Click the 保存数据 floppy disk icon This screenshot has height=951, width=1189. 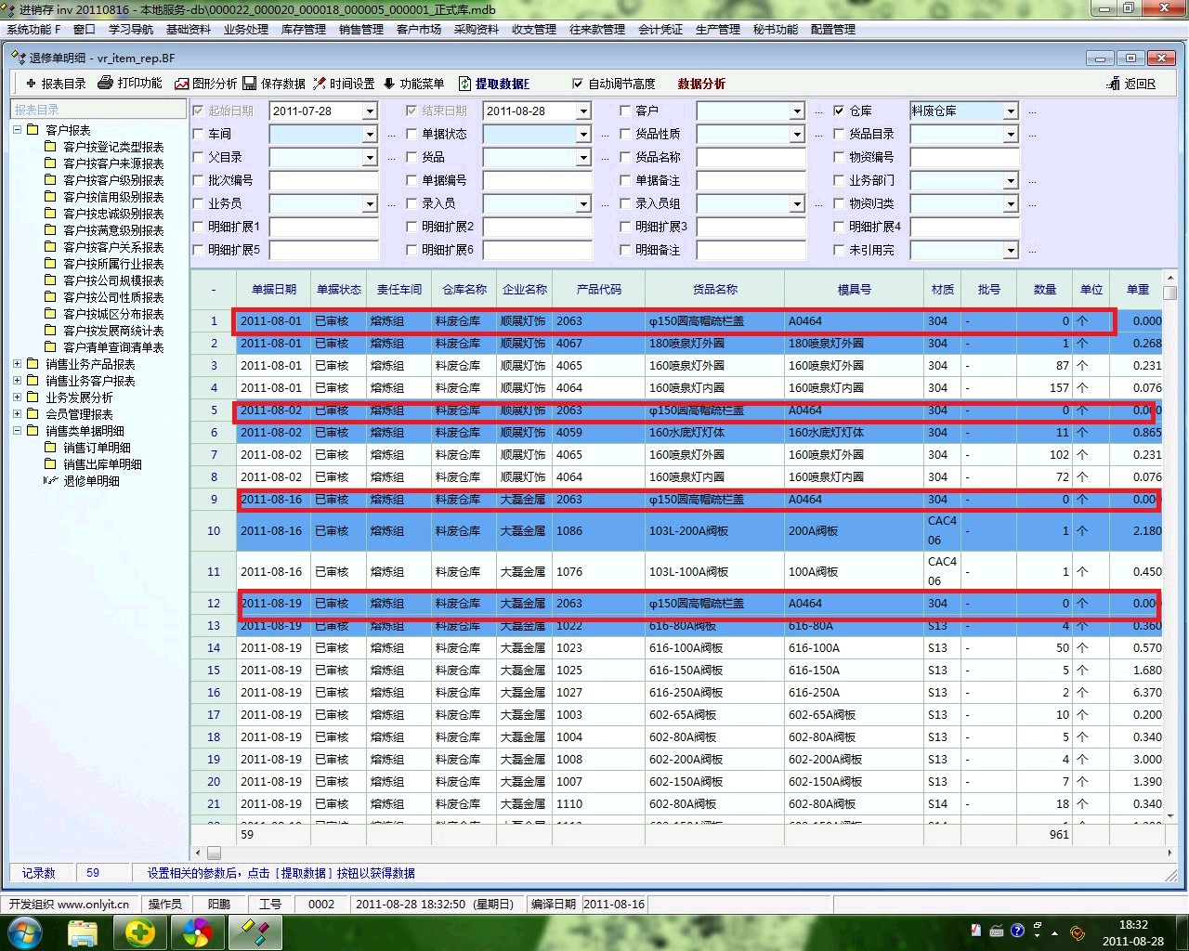[250, 84]
